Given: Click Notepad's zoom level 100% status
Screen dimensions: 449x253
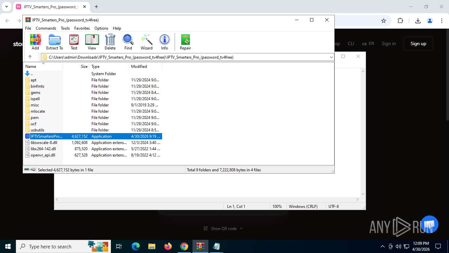Looking at the screenshot, I should tap(277, 207).
